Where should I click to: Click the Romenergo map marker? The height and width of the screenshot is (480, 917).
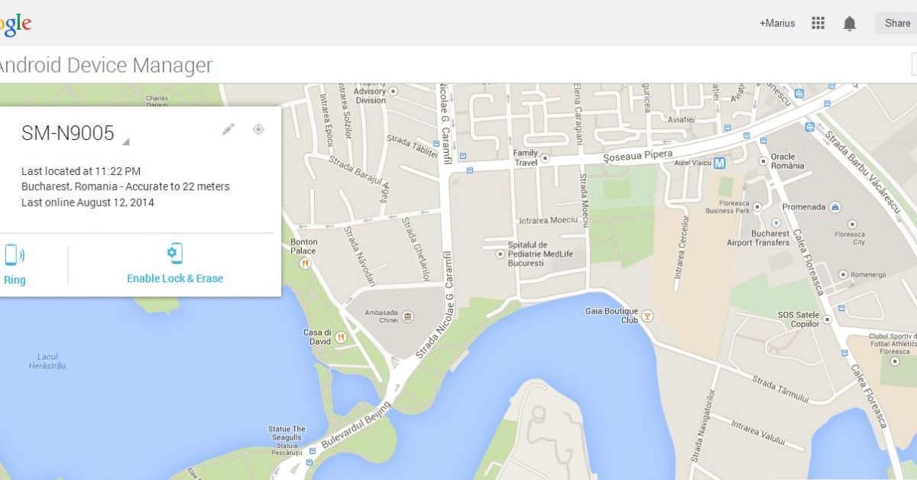pyautogui.click(x=844, y=274)
